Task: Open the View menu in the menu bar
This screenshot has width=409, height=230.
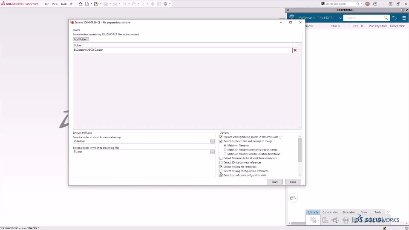Action: (x=55, y=4)
